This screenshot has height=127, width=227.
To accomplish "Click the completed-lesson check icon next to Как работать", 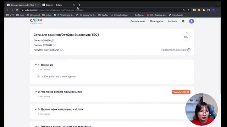I will tap(38, 76).
